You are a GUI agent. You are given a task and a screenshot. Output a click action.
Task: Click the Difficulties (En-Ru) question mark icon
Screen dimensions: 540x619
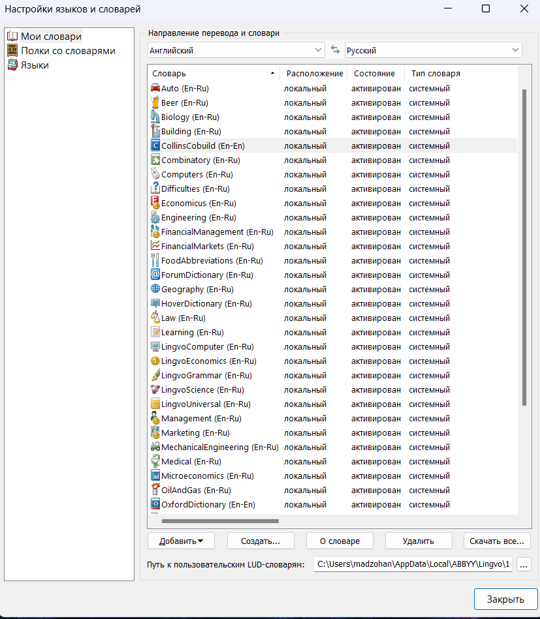coord(155,189)
